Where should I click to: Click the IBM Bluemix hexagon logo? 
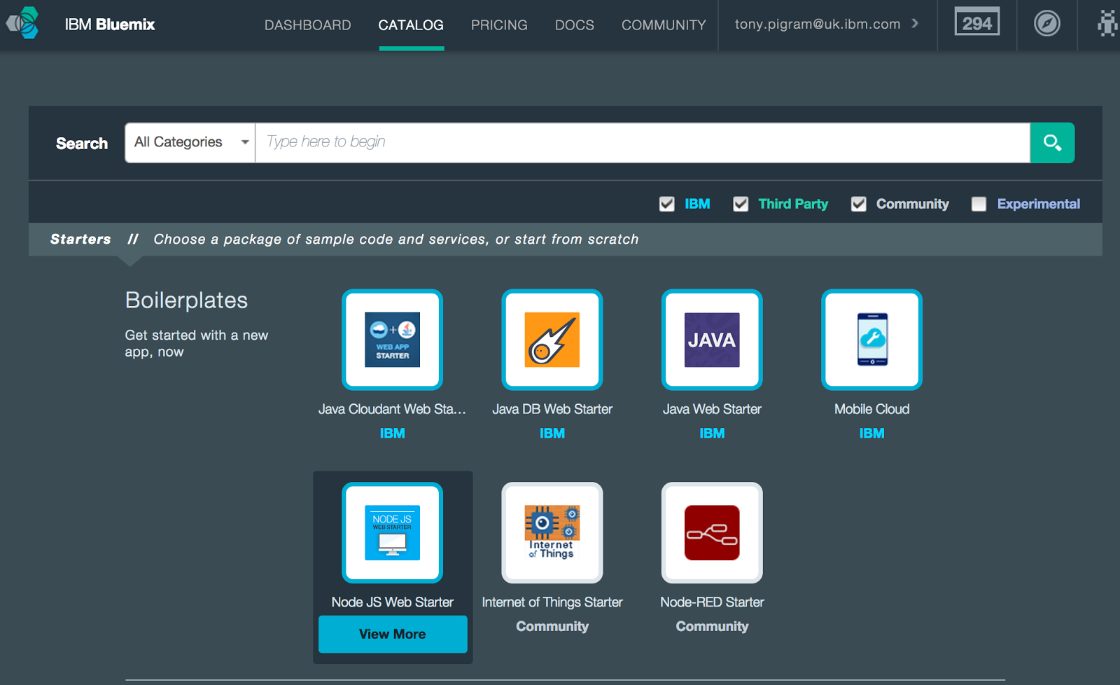(x=22, y=23)
